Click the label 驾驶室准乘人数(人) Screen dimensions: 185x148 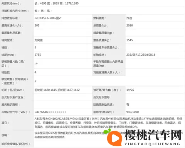pyautogui.click(x=108, y=73)
